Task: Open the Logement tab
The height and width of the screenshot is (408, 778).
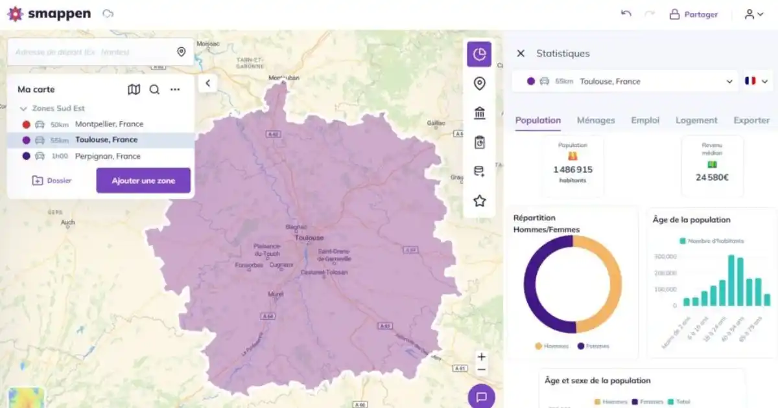Action: [696, 120]
